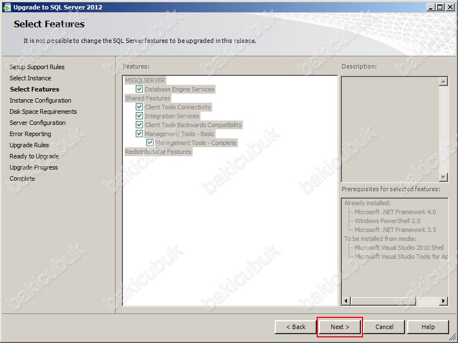The height and width of the screenshot is (343, 458).
Task: Open the Select Features step
Action: point(35,89)
